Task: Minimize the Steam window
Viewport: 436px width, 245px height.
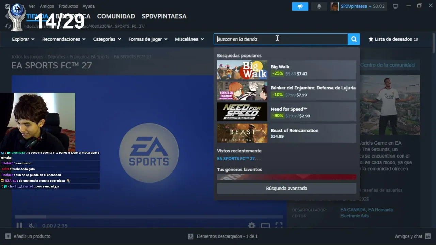Action: point(408,6)
